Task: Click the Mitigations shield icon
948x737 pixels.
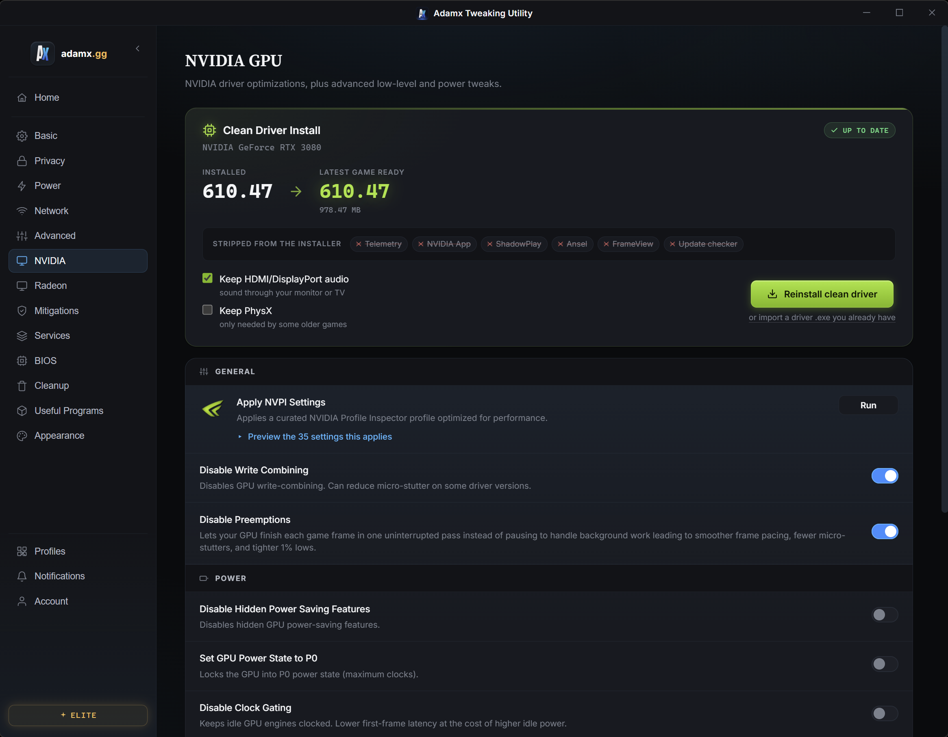Action: 22,310
